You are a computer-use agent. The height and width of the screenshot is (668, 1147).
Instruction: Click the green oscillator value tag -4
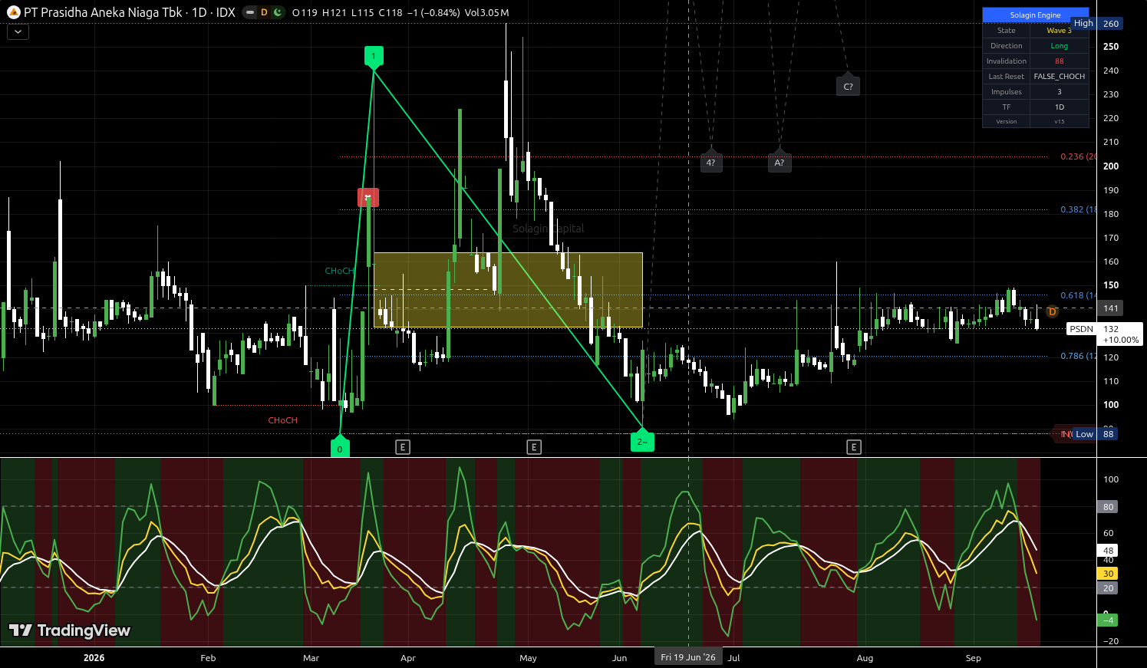point(1108,620)
